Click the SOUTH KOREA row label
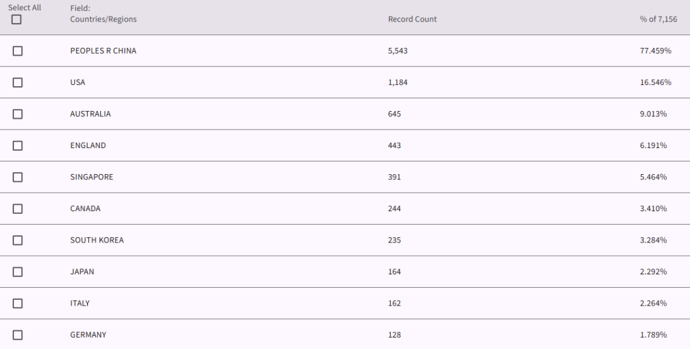Screen dimensions: 690x349 (97, 241)
